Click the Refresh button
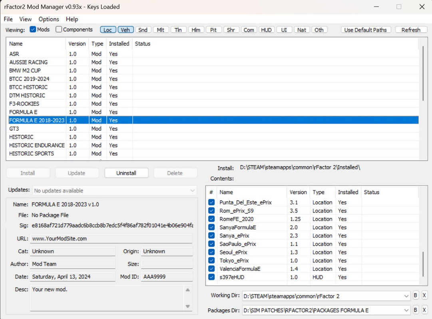Viewport: 432px width, 319px height. coord(411,30)
